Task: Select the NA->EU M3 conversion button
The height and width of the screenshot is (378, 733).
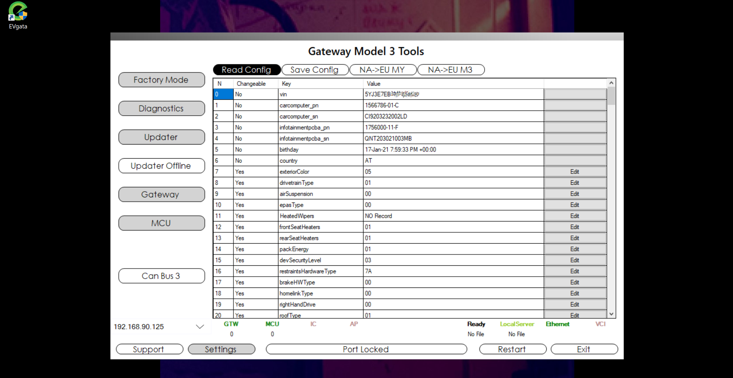Action: [x=451, y=70]
